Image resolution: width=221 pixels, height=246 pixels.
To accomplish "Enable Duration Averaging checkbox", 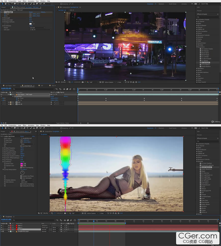I will click(21, 184).
